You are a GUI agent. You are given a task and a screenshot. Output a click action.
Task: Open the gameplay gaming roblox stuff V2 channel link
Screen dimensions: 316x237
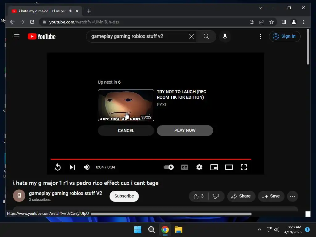click(65, 193)
